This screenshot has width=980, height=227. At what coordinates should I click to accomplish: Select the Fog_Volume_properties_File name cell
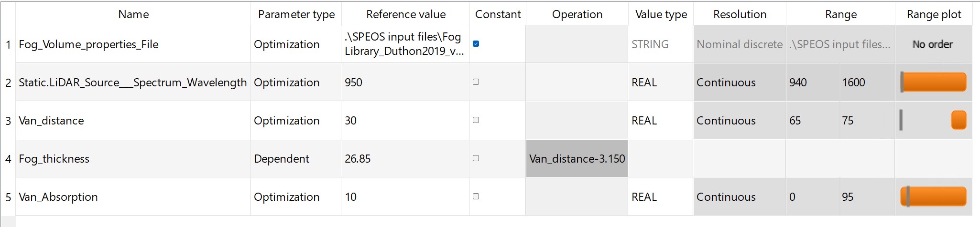click(133, 44)
